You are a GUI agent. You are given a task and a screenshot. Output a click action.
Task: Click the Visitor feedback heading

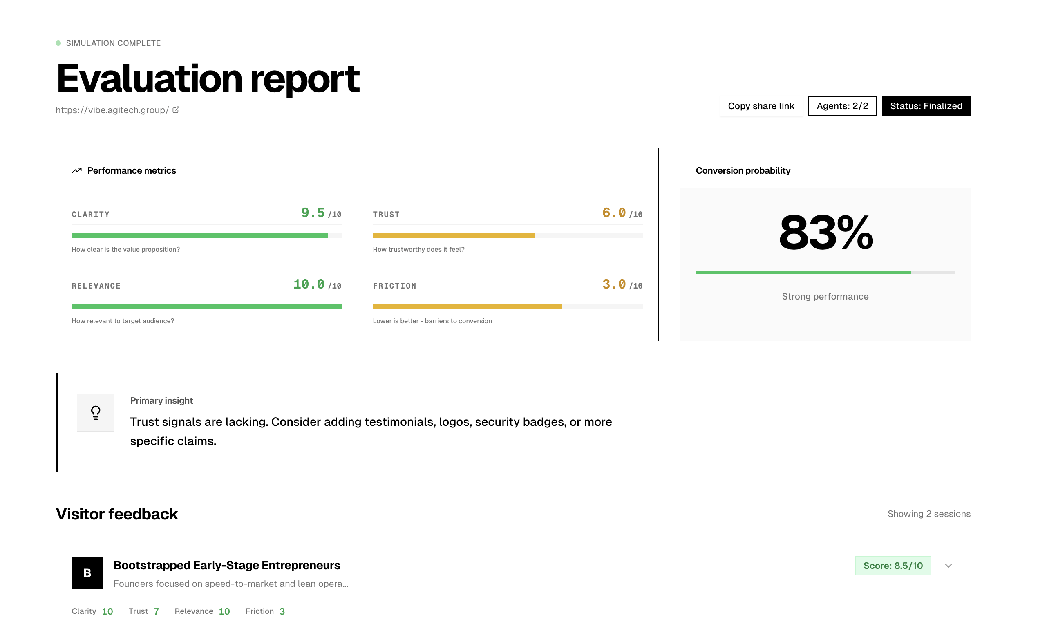[117, 514]
